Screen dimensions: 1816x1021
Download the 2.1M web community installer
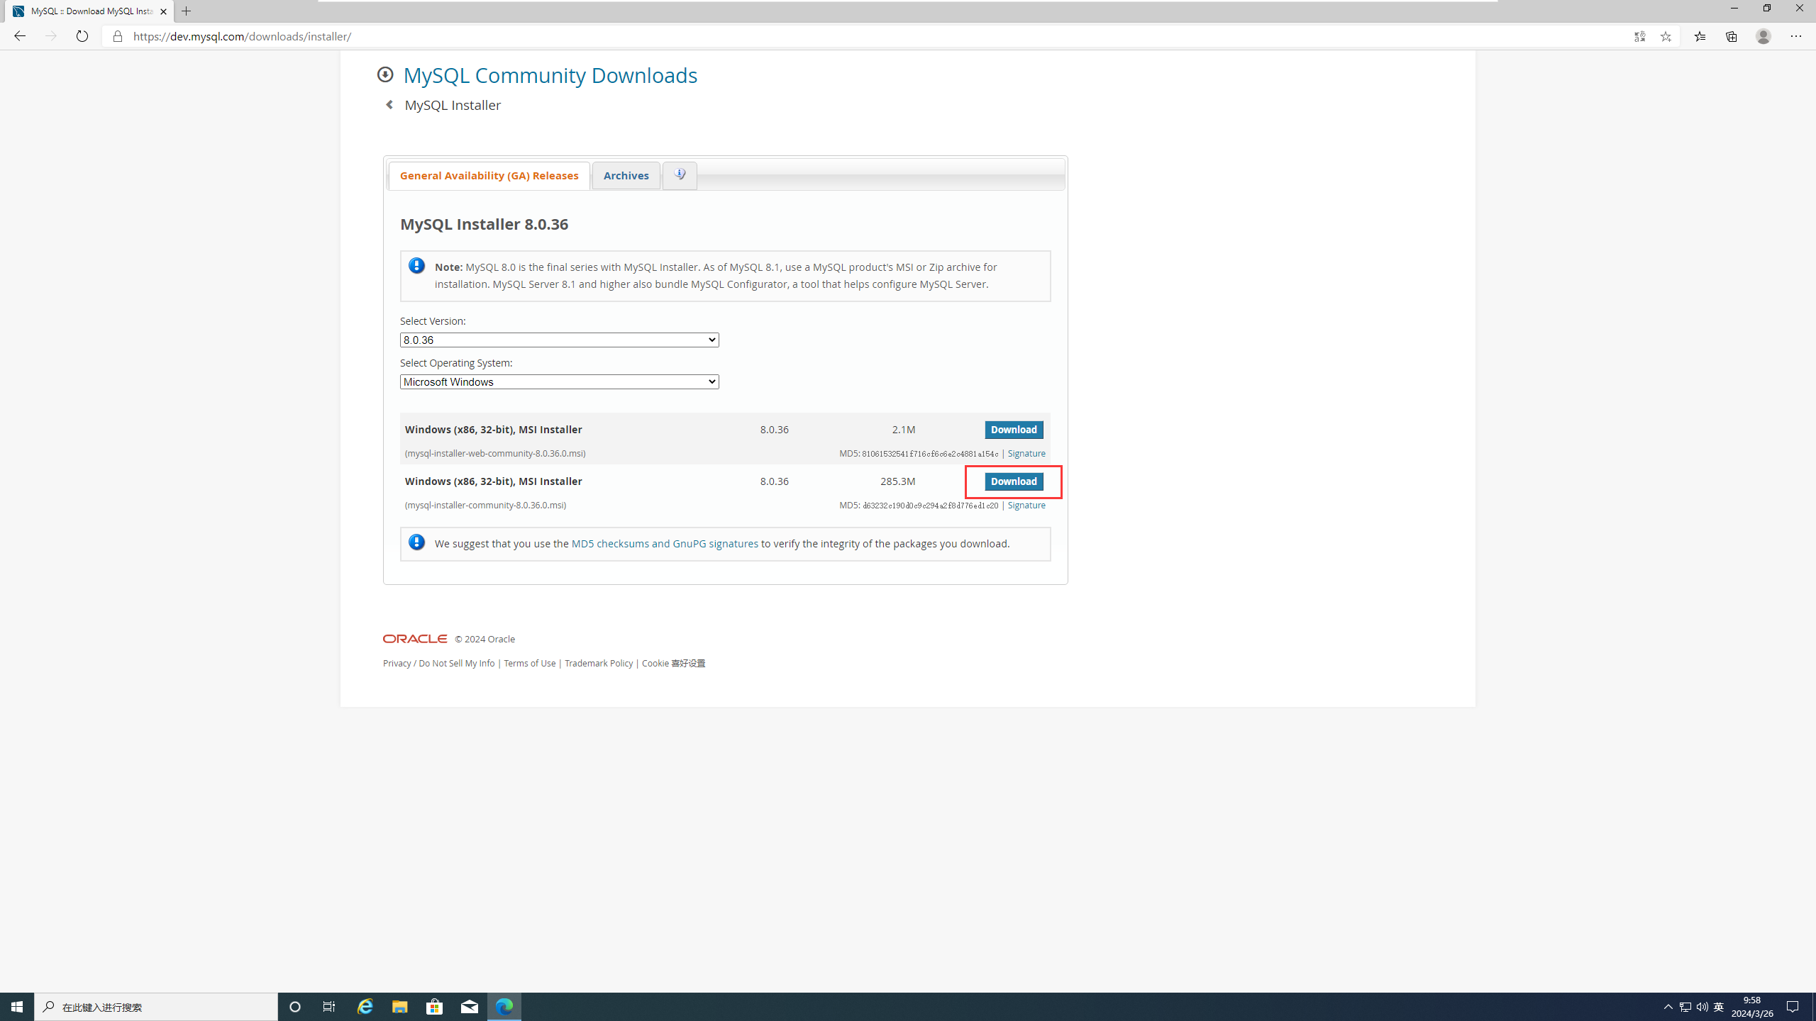[x=1014, y=430]
